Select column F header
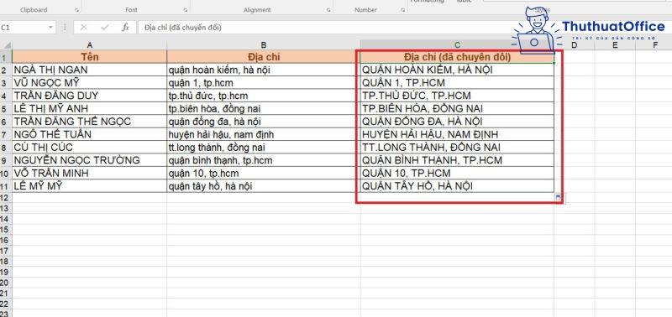Screen dimensions: 672x317 [x=654, y=45]
